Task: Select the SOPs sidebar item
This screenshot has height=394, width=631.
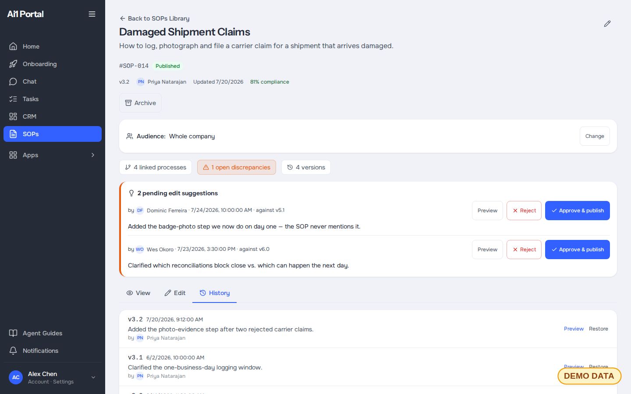Action: click(53, 134)
